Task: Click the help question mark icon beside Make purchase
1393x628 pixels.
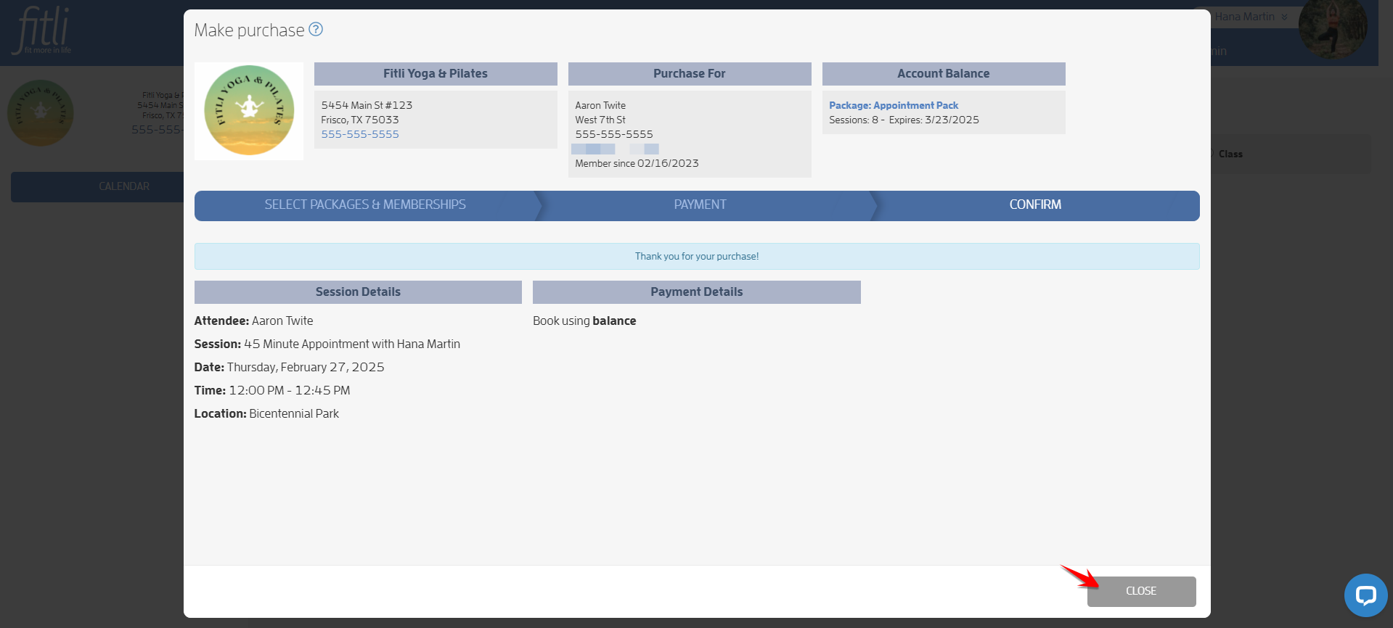Action: tap(316, 29)
